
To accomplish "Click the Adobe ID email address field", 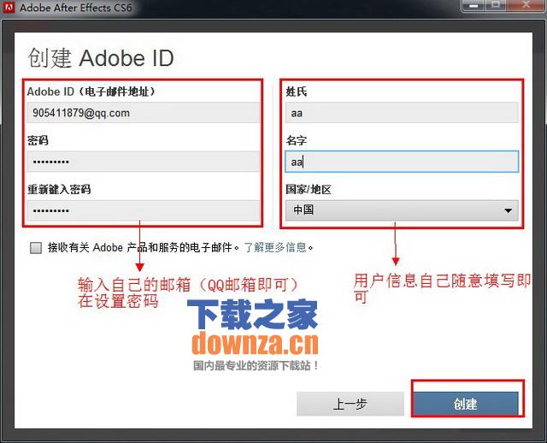I will [x=144, y=113].
